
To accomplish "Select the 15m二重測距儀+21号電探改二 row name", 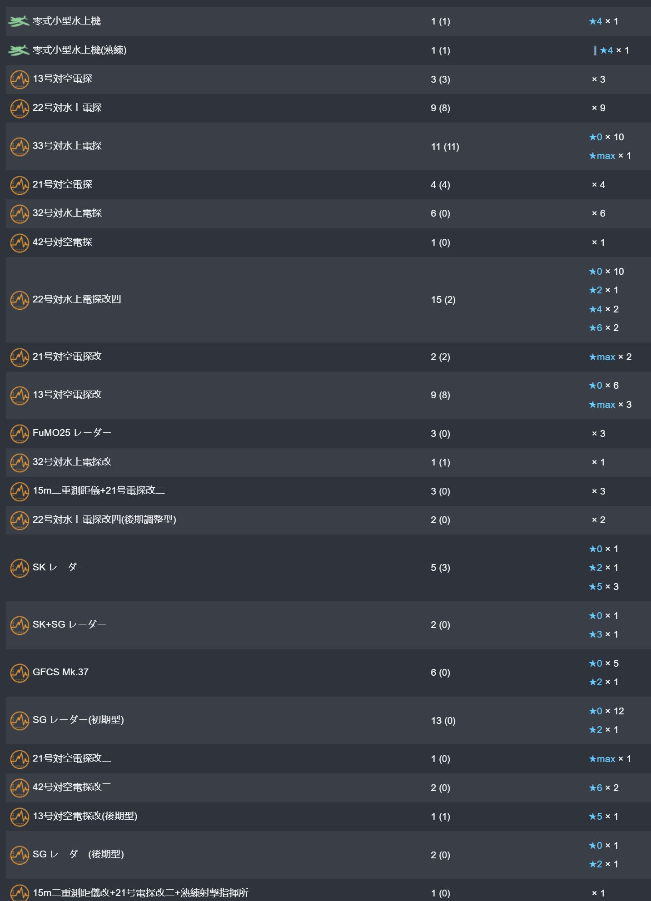I will pos(99,490).
